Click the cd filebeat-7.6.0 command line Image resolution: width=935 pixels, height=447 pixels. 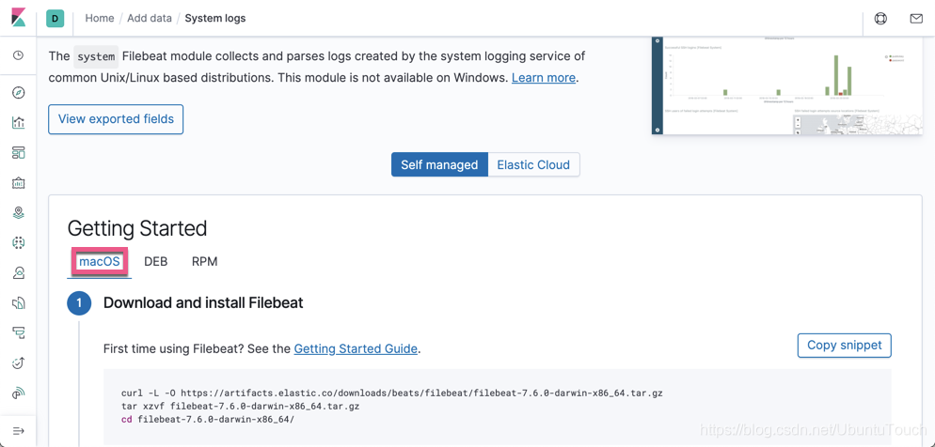(x=208, y=420)
